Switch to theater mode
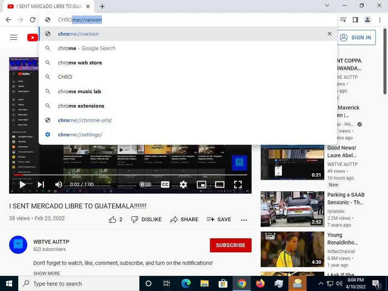Image resolution: width=388 pixels, height=291 pixels. (219, 185)
